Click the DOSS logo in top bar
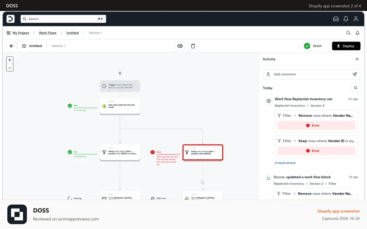The height and width of the screenshot is (229, 367). click(11, 19)
